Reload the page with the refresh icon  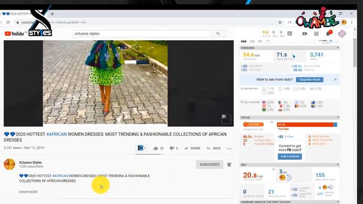coord(8,22)
